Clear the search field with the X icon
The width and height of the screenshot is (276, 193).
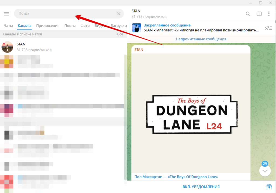(x=119, y=14)
